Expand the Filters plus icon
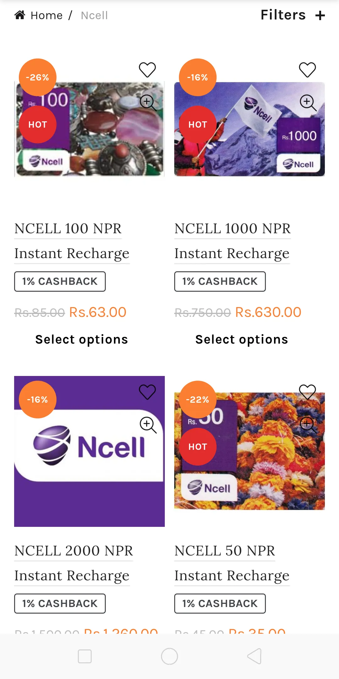This screenshot has width=339, height=679. point(320,15)
